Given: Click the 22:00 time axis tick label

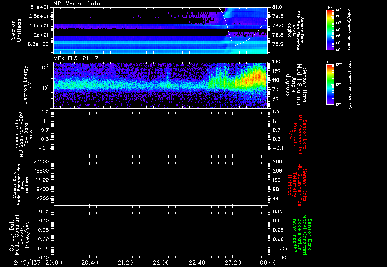Looking at the screenshot, I should (x=161, y=263).
